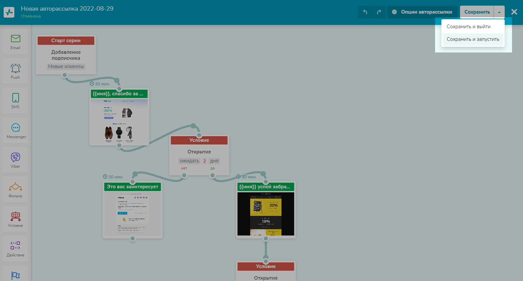Undo the last change
The height and width of the screenshot is (281, 523).
click(365, 12)
